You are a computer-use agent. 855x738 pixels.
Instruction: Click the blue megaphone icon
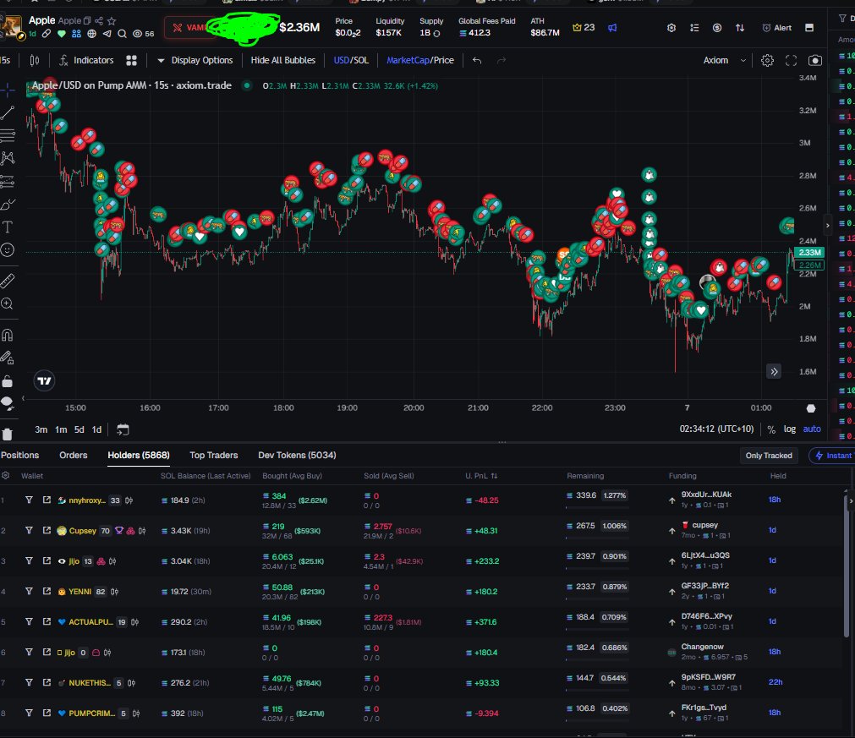[x=612, y=27]
